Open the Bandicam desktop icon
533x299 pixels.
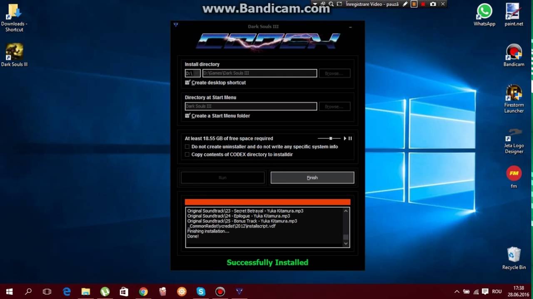point(514,55)
